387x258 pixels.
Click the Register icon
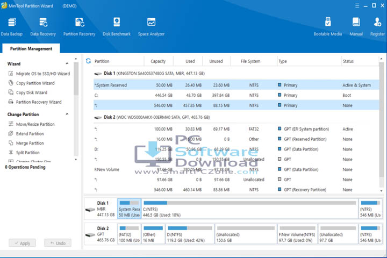[377, 27]
